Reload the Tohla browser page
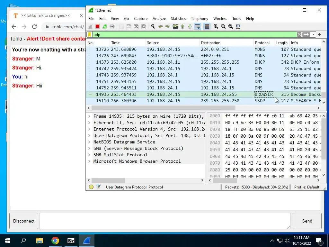The width and height of the screenshot is (329, 247). pyautogui.click(x=34, y=27)
